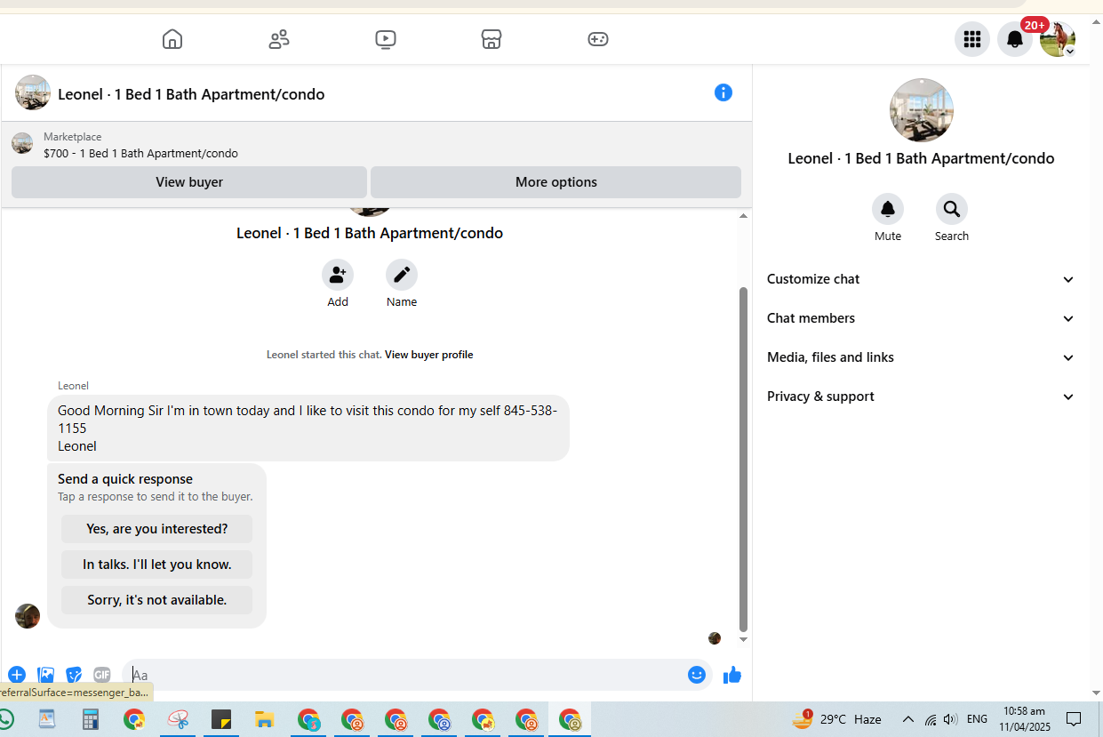The height and width of the screenshot is (737, 1103).
Task: Click the chat scrollbar down arrow
Action: click(744, 639)
